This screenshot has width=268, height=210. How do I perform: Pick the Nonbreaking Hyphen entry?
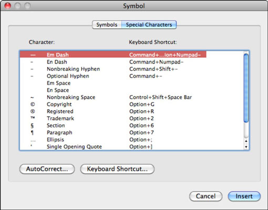pos(132,69)
